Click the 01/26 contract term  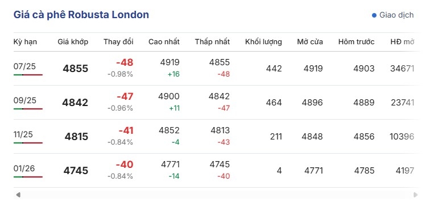click(24, 168)
